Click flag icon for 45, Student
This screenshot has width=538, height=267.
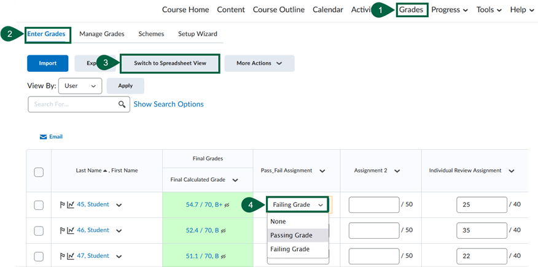63,205
